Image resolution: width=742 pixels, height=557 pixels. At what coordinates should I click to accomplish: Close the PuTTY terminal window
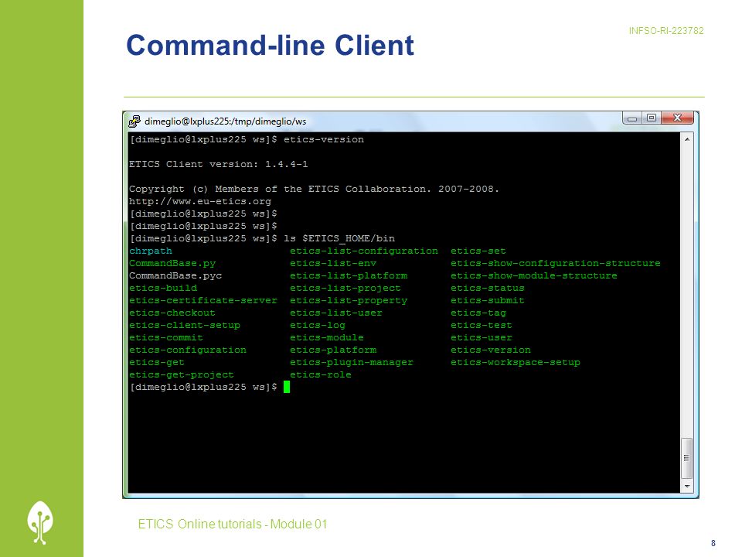click(x=678, y=118)
